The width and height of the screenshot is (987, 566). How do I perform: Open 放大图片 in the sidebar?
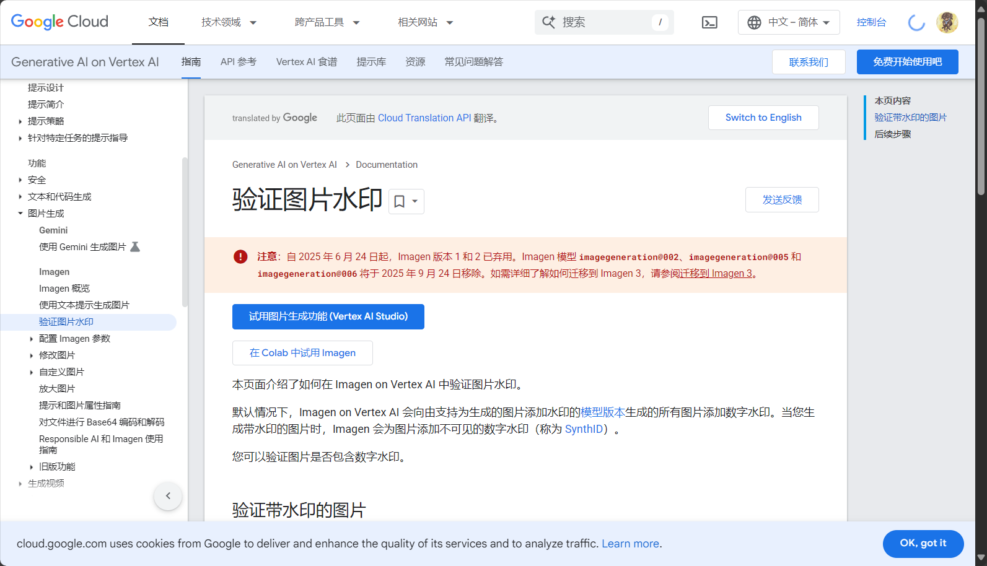pyautogui.click(x=57, y=389)
